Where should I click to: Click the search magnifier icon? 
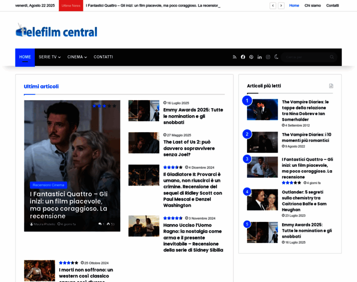pos(332,57)
